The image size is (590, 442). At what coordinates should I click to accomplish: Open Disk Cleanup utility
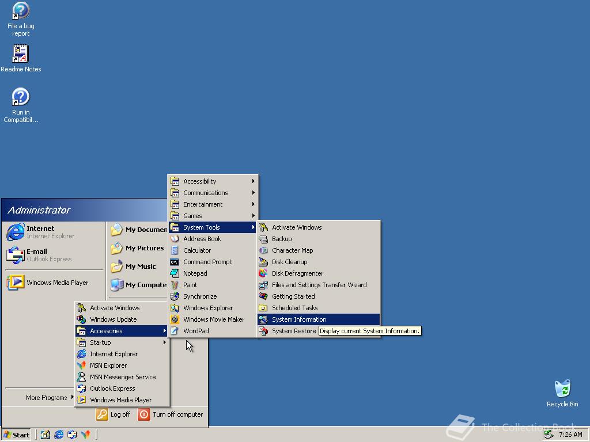pyautogui.click(x=318, y=262)
